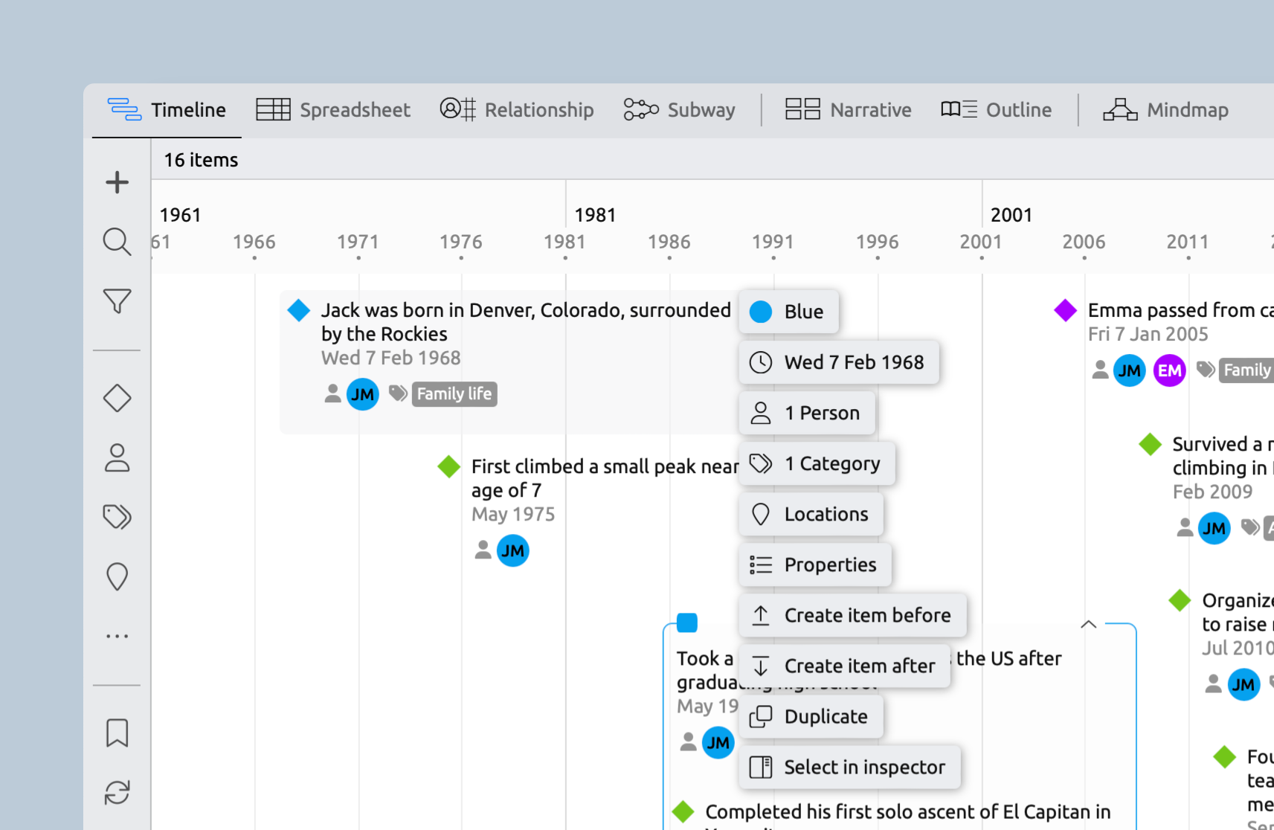Switch to the Spreadsheet view tab

coord(333,110)
